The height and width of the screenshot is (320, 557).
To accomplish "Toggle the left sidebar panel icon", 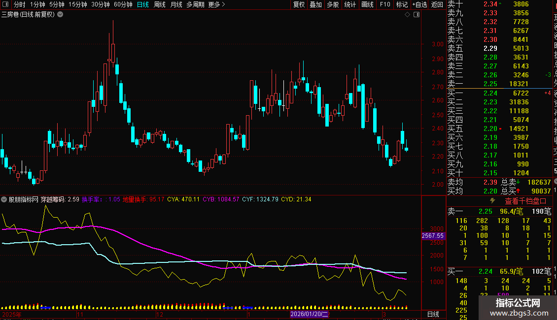I will click(x=5, y=4).
